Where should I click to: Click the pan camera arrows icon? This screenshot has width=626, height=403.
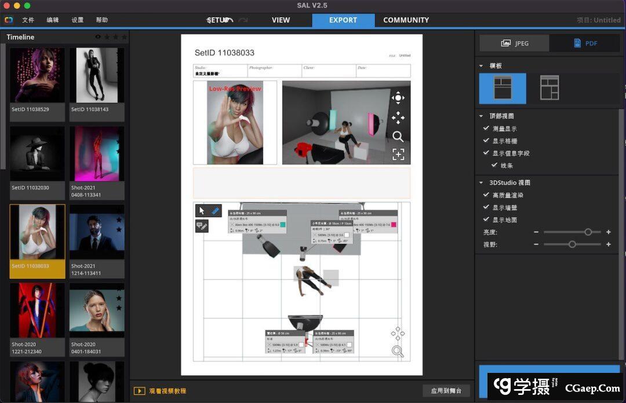[398, 118]
